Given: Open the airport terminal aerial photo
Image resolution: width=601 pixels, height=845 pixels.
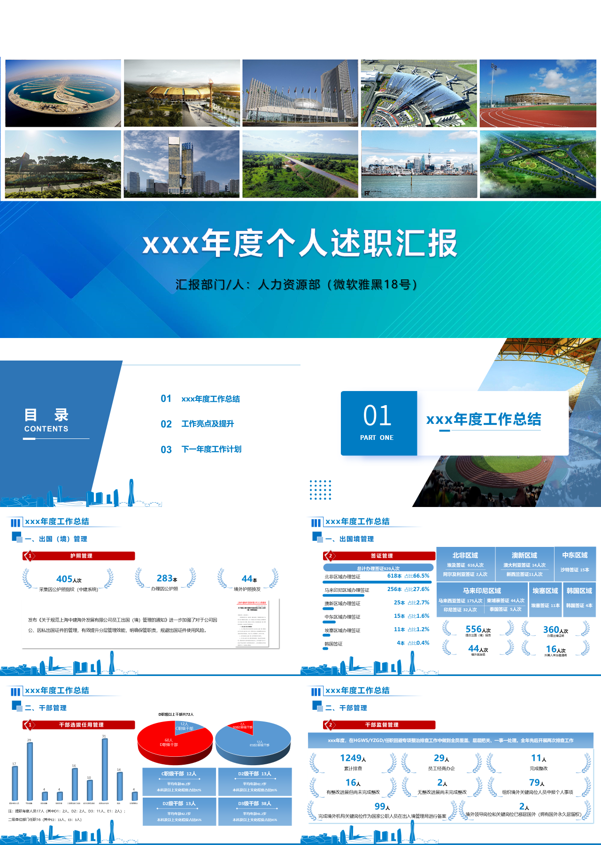Looking at the screenshot, I should pyautogui.click(x=419, y=93).
